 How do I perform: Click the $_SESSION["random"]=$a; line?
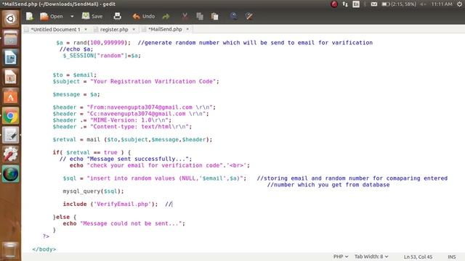tap(102, 56)
